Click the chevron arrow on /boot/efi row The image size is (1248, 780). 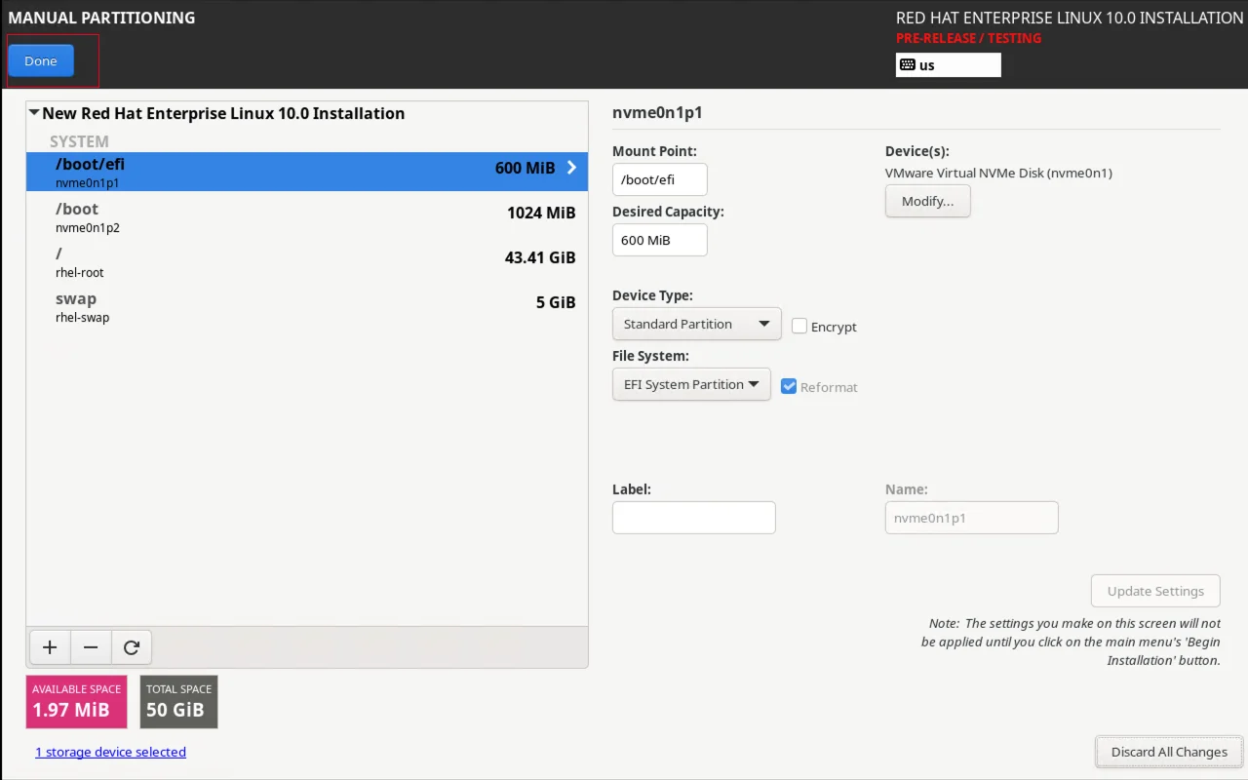tap(571, 168)
